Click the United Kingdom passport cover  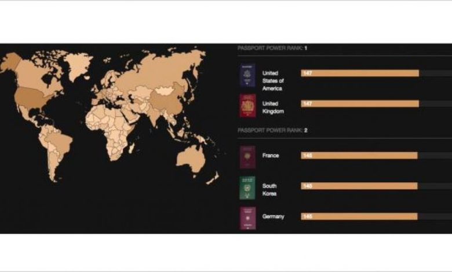pyautogui.click(x=247, y=106)
